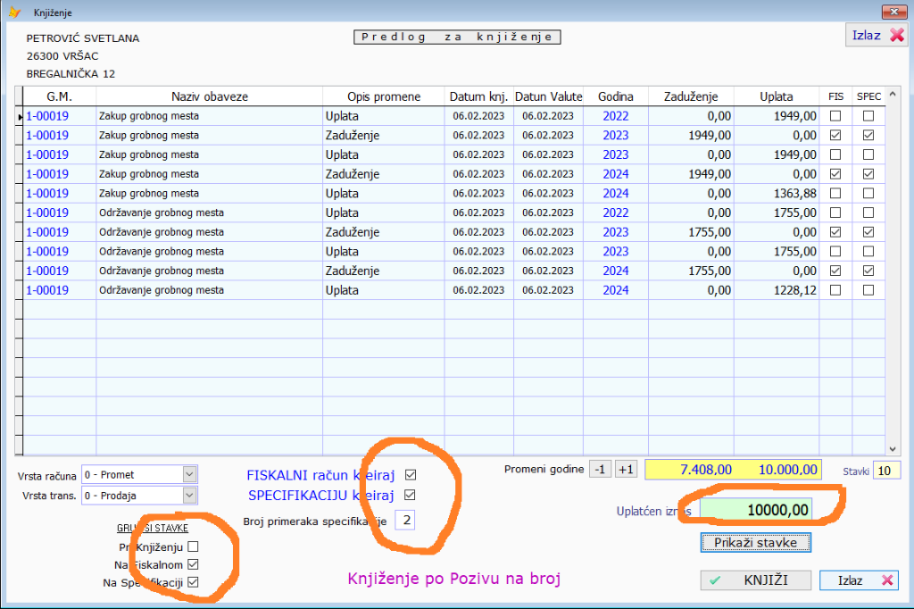Click the Predlog za knjiženje label
914x609 pixels.
pos(456,38)
